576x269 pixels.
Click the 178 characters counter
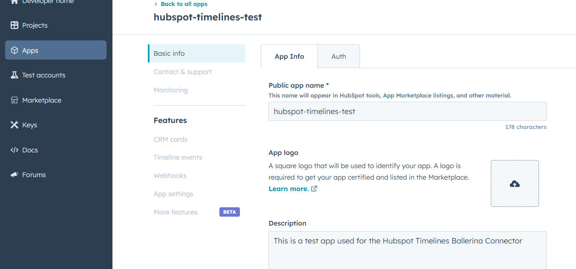coord(526,127)
